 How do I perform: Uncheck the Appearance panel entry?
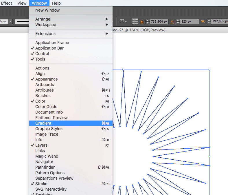46,79
